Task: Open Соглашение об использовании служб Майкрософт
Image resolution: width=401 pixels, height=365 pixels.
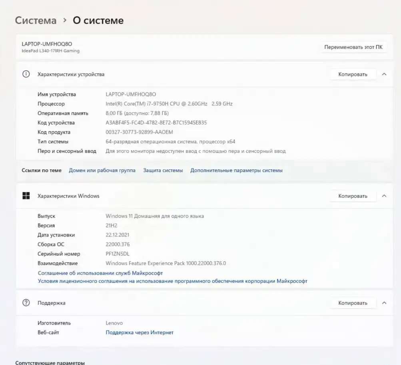Action: click(100, 273)
